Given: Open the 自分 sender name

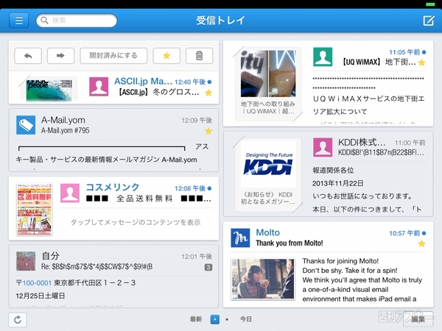Looking at the screenshot, I should pyautogui.click(x=50, y=256).
